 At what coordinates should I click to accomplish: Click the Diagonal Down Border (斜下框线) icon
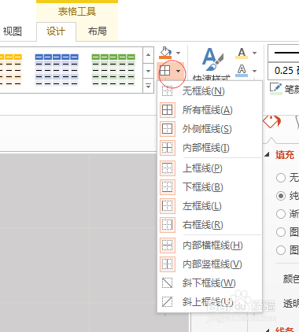168,283
